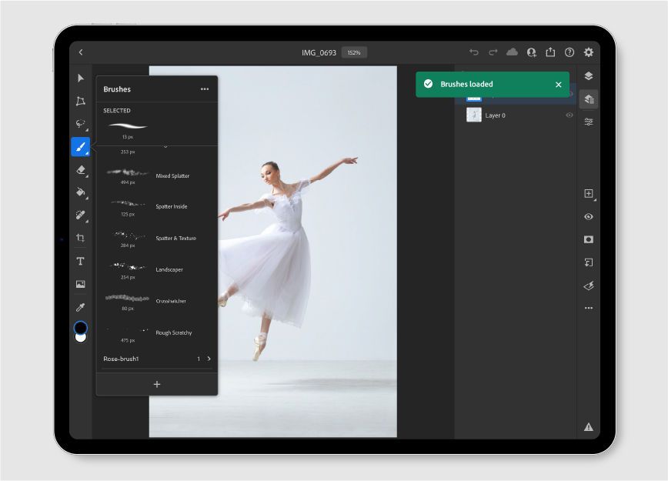Select the Move tool
This screenshot has height=481, width=668.
(x=80, y=78)
